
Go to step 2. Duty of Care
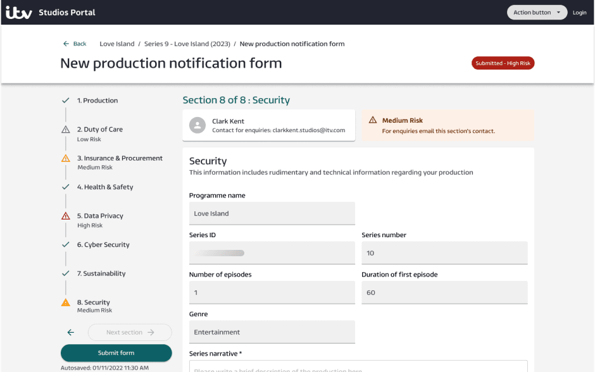[x=100, y=129]
